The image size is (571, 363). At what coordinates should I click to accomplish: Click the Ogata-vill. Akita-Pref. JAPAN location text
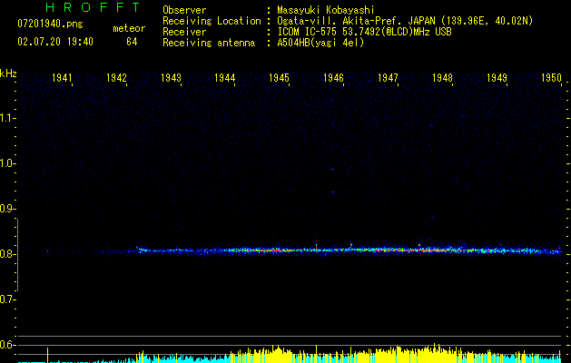(x=405, y=21)
